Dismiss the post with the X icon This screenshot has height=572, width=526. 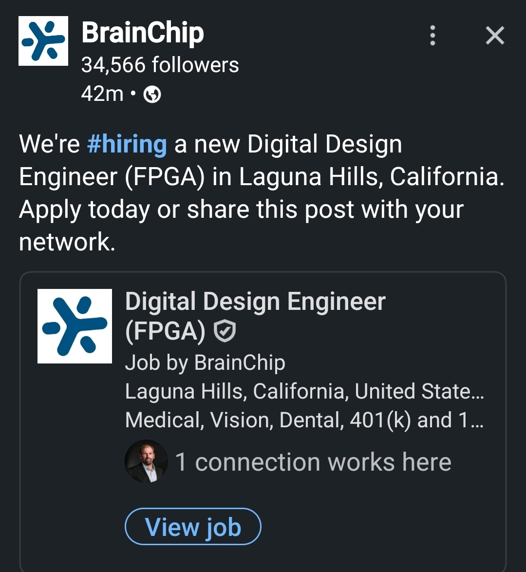495,36
